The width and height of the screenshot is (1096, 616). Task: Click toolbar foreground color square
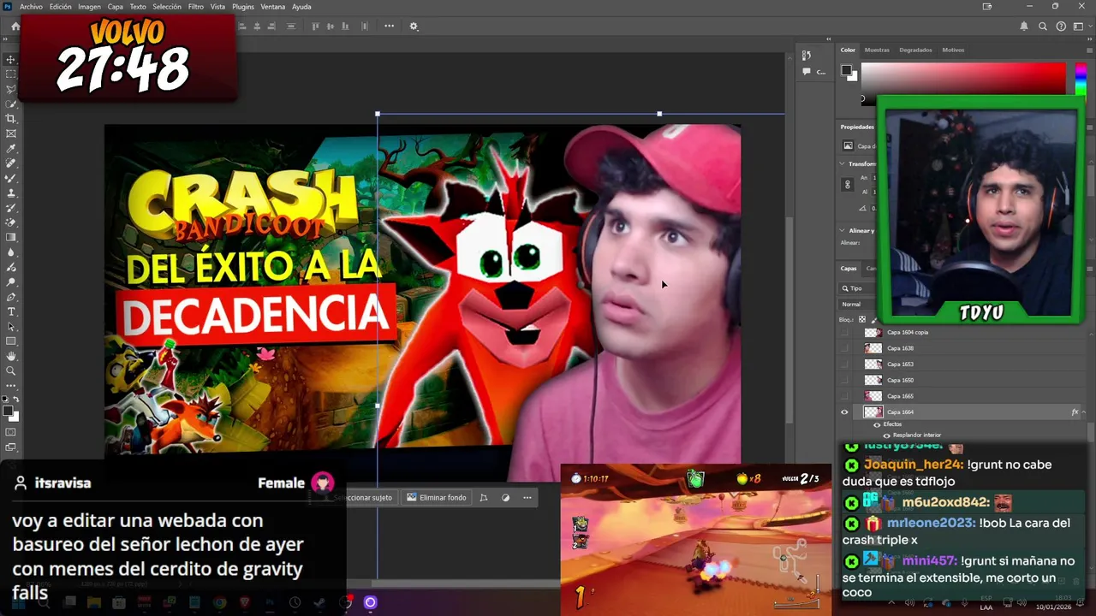(9, 412)
